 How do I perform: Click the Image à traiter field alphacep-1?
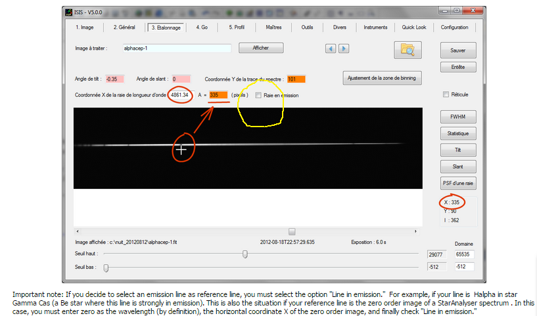coord(177,48)
